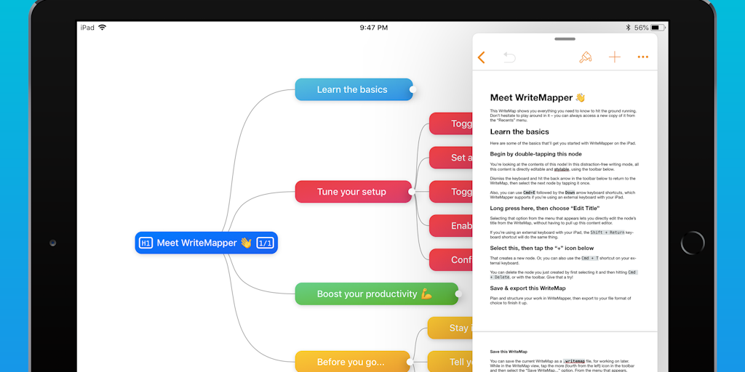
Task: Tap heading Save & export this WriteMap
Action: [x=527, y=288]
